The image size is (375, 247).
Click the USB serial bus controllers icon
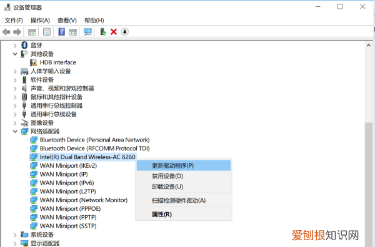[24, 105]
